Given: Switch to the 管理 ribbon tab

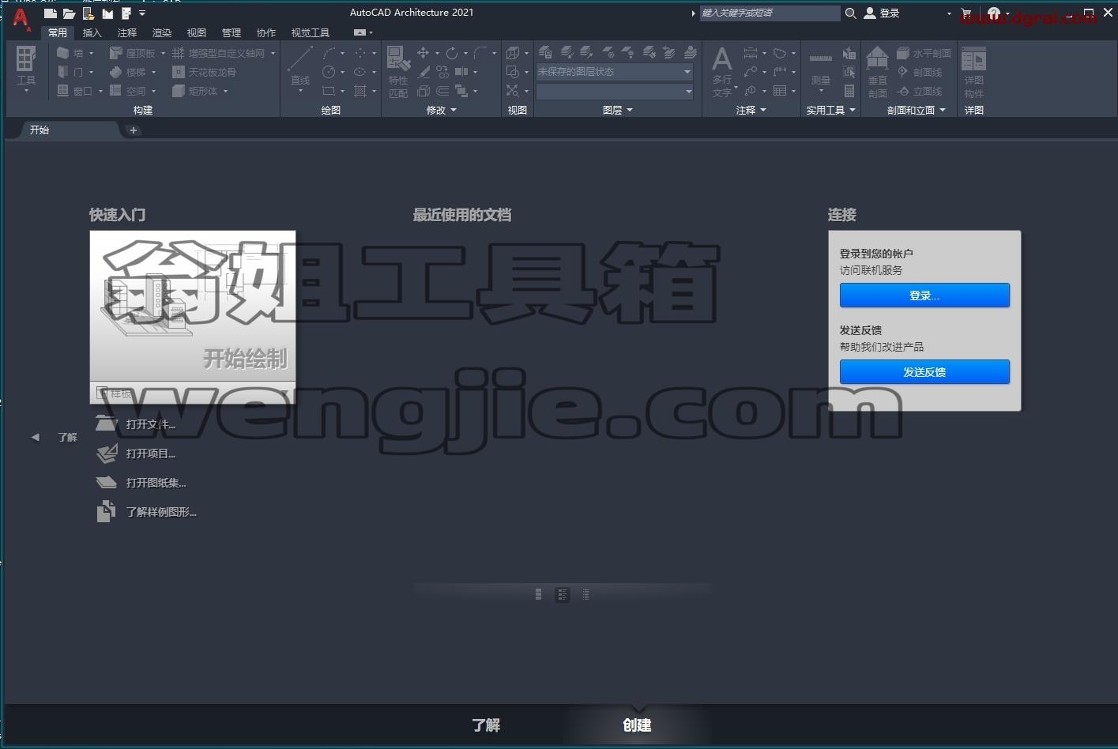Looking at the screenshot, I should tap(232, 32).
